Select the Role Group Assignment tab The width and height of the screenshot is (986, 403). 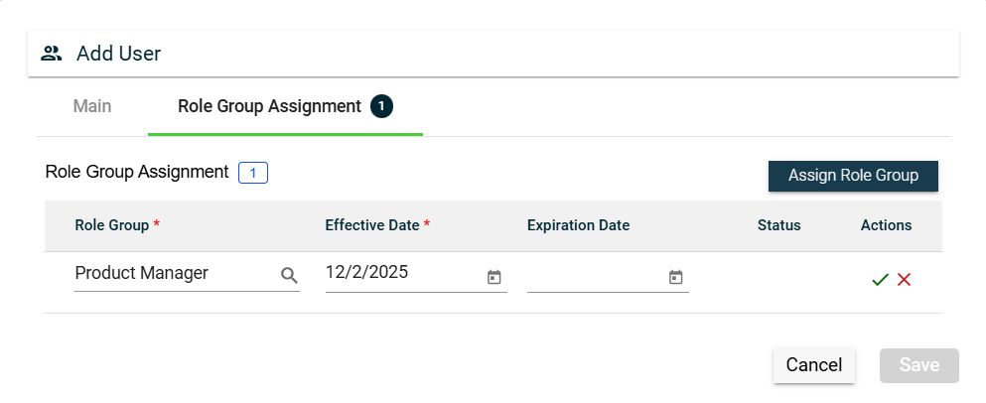pos(269,106)
